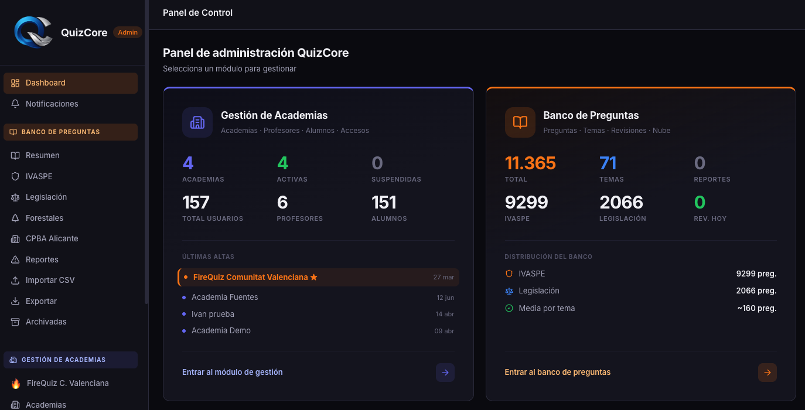Click the CPBA Alicante building icon
The width and height of the screenshot is (805, 410).
pyautogui.click(x=15, y=239)
